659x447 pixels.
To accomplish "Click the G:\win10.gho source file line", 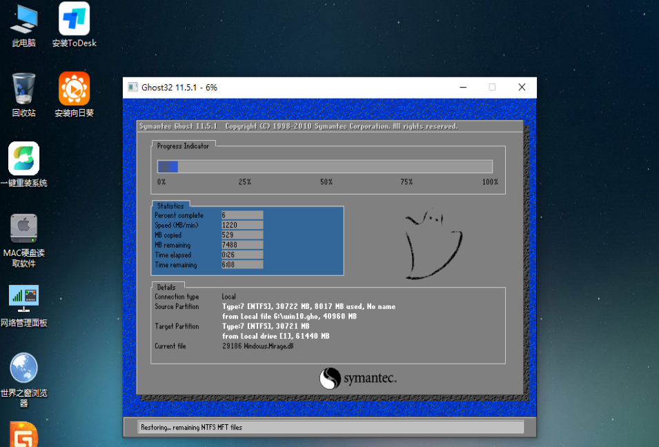I will coord(289,317).
